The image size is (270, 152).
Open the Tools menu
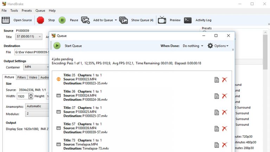14,11
